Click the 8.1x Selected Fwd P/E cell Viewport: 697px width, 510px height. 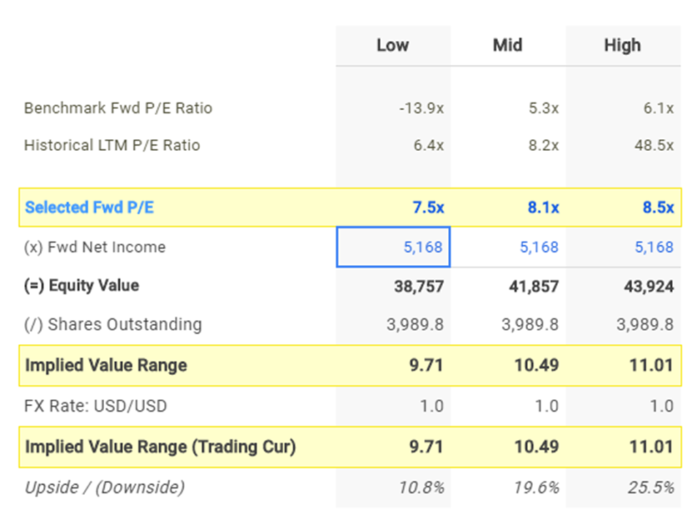pyautogui.click(x=543, y=208)
